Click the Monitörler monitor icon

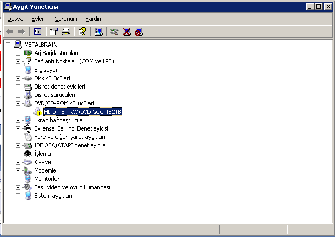(x=28, y=179)
